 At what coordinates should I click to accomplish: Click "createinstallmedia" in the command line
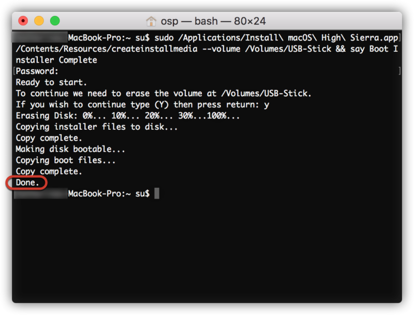point(154,49)
